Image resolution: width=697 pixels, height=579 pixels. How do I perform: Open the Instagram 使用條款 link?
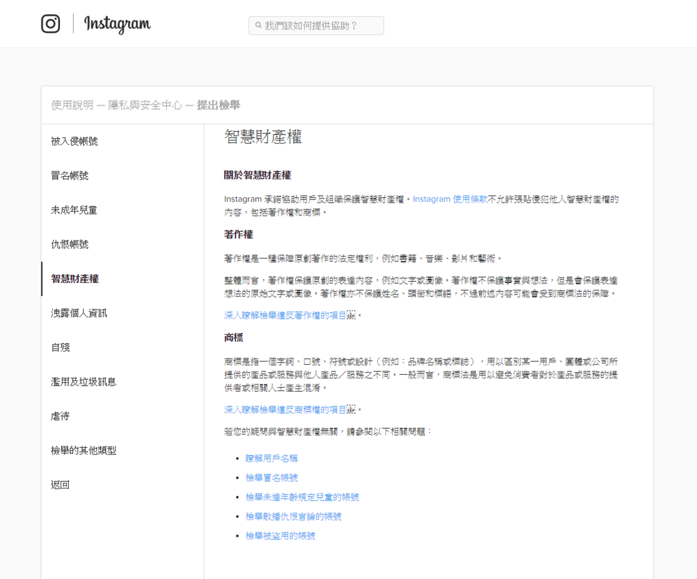(x=450, y=199)
